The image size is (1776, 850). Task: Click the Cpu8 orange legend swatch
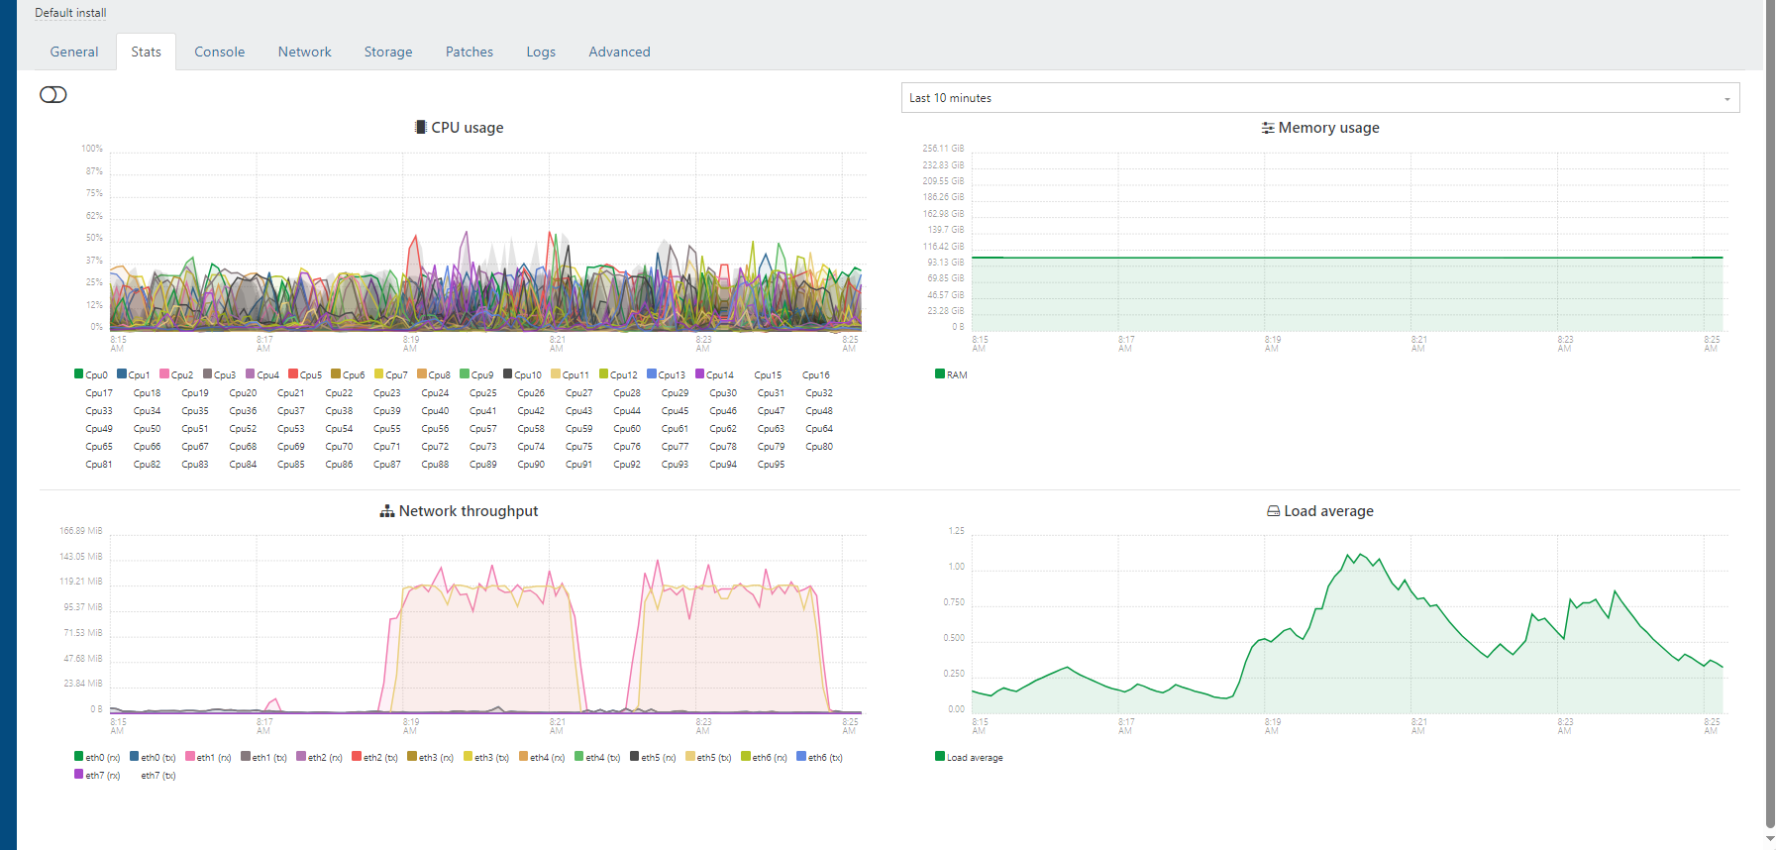click(x=422, y=373)
